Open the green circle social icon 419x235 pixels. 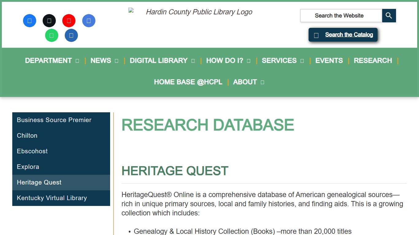click(52, 35)
